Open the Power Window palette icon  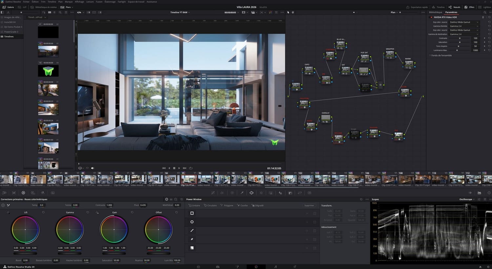coord(251,193)
